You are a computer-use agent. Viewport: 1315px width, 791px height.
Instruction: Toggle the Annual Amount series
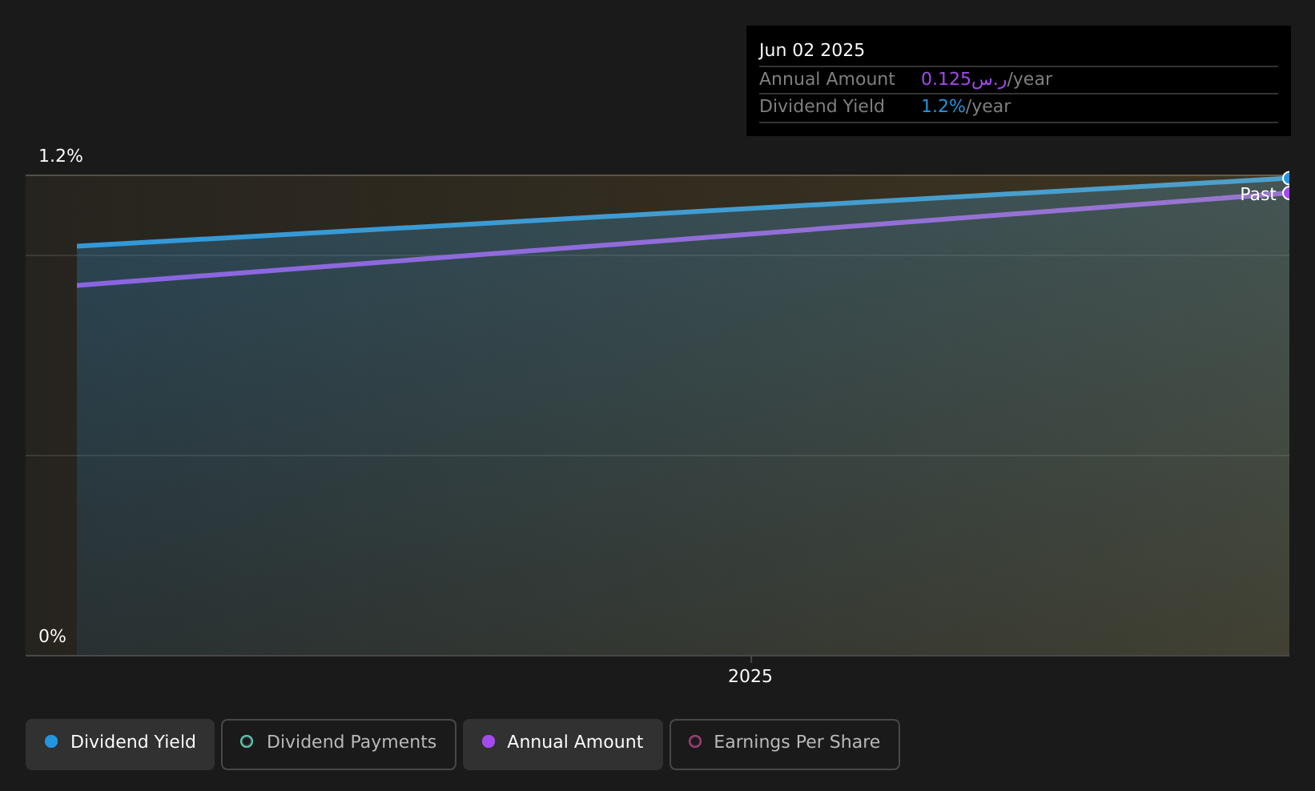point(563,744)
